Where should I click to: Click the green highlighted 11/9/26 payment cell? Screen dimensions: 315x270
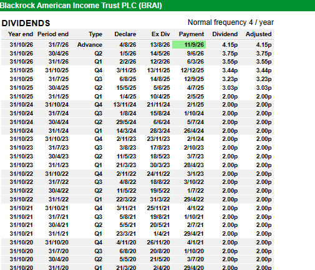click(x=189, y=45)
